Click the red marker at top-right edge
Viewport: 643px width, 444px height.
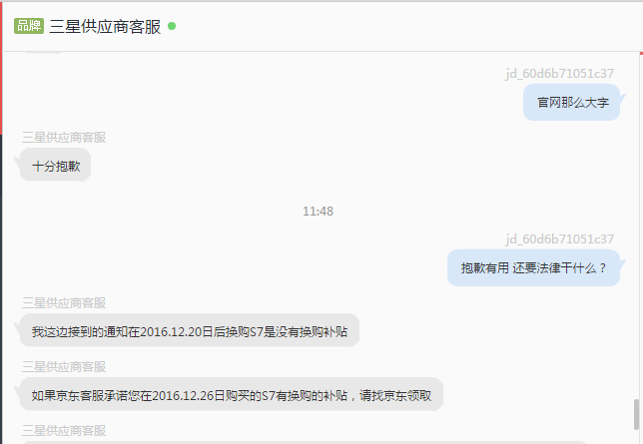tap(641, 53)
